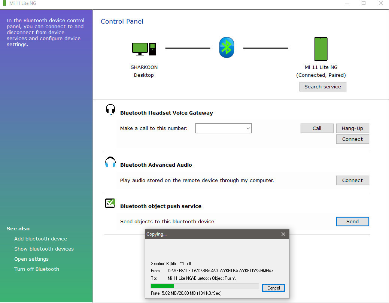389x303 pixels.
Task: Click the green phone icon in title bar
Action: (x=4, y=3)
